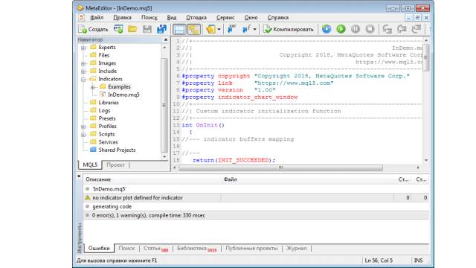Collapse the Indicators folder tree node
This screenshot has height=268, width=476.
(x=83, y=80)
